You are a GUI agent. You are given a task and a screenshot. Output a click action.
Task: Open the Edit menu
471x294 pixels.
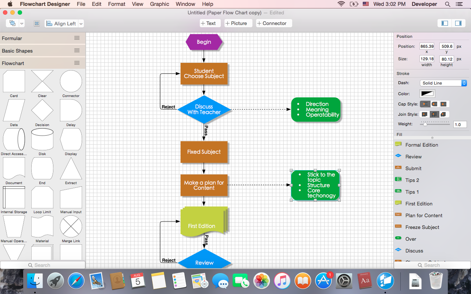point(97,4)
